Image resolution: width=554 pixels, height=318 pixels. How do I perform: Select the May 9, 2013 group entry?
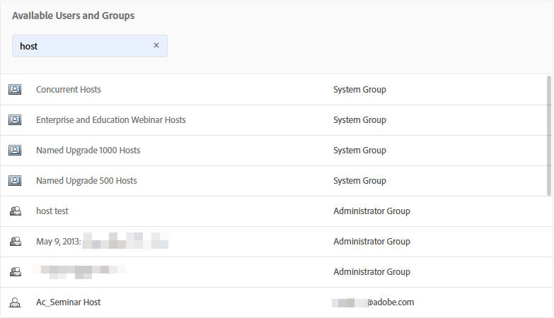point(59,242)
